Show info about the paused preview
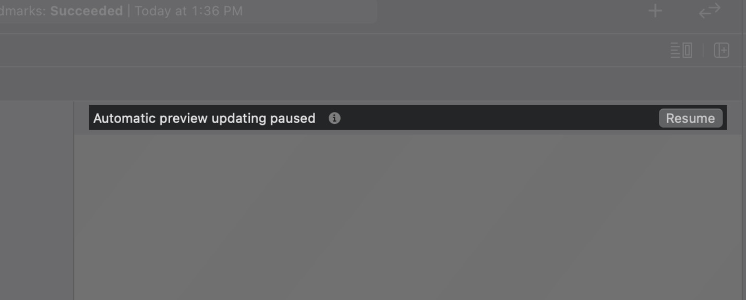Image resolution: width=746 pixels, height=300 pixels. [x=334, y=118]
